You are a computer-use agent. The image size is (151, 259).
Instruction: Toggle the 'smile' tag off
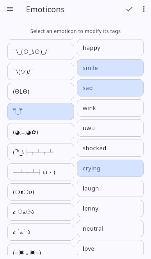110,68
